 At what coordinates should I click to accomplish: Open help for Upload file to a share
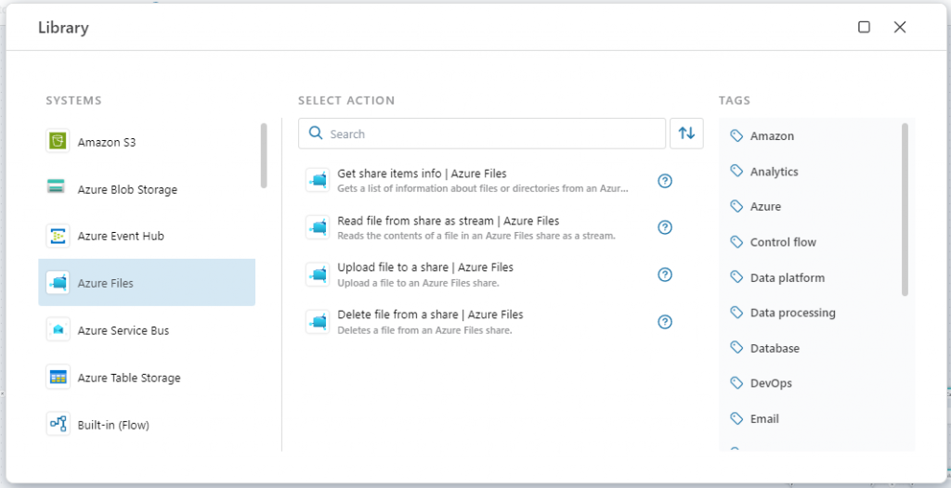coord(665,275)
